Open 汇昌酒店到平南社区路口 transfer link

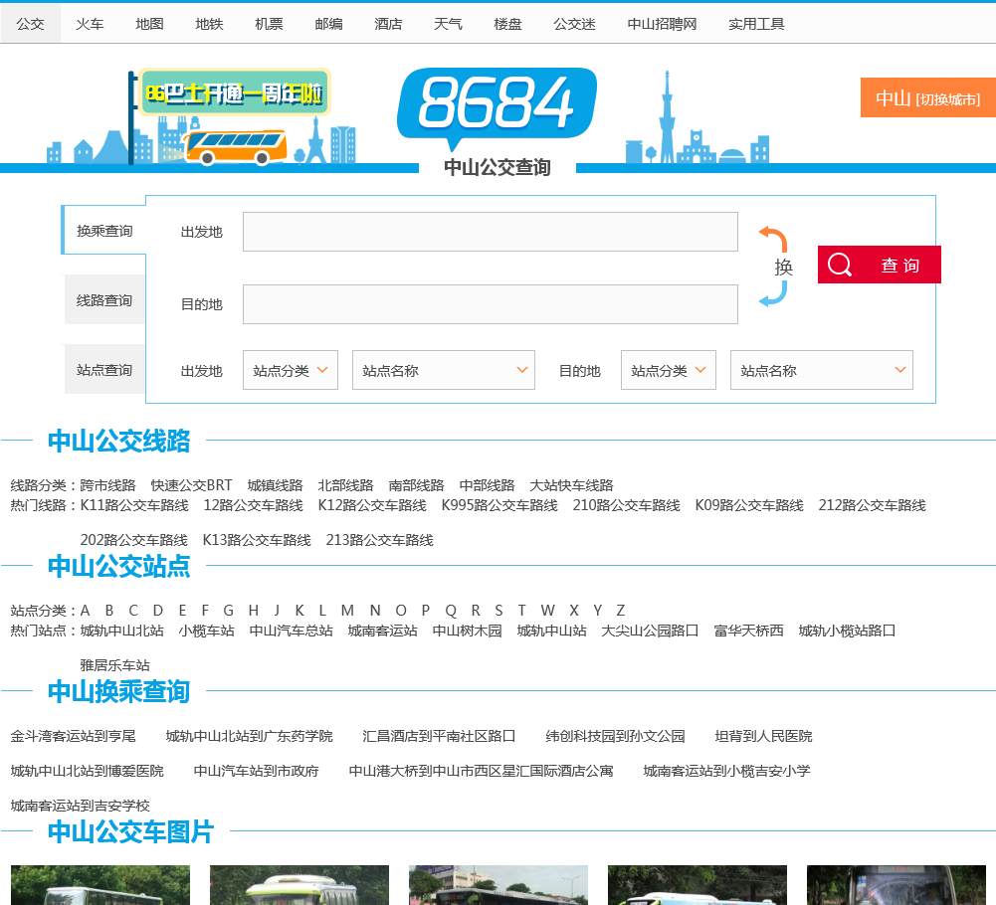point(438,736)
